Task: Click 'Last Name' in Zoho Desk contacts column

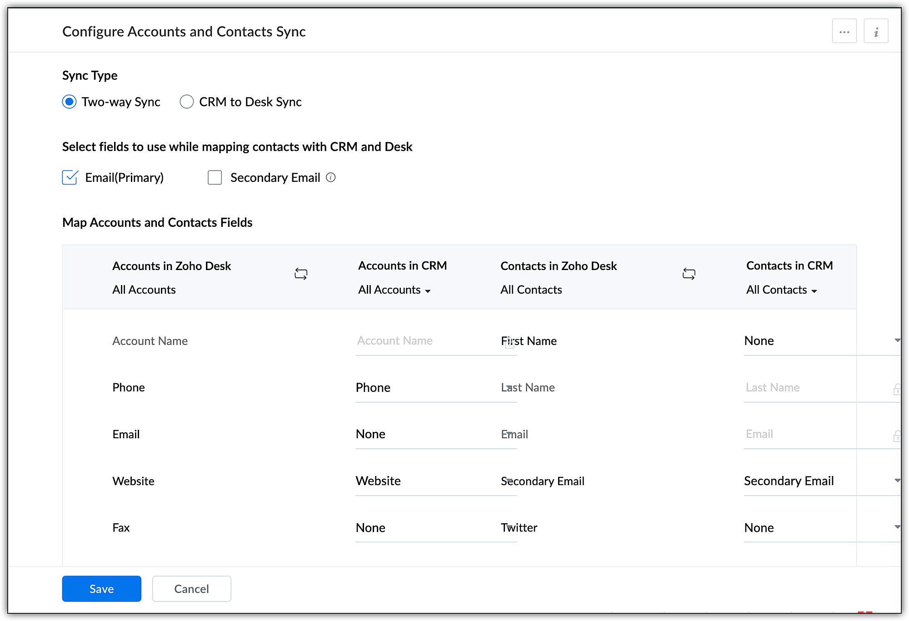Action: [x=528, y=388]
